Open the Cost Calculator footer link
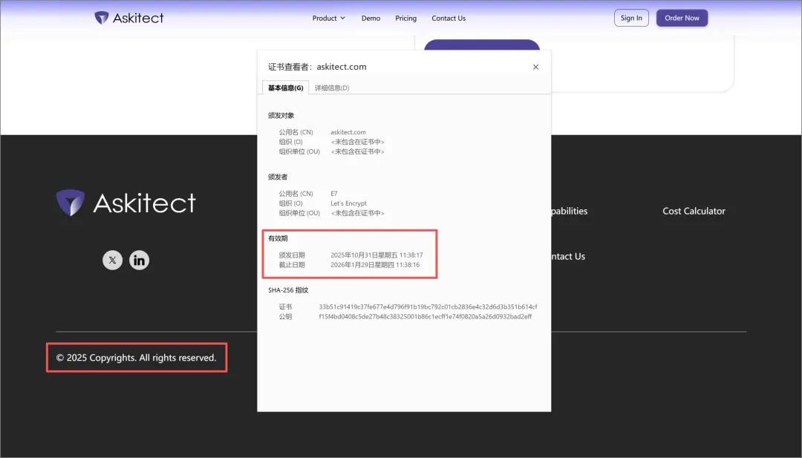The width and height of the screenshot is (802, 458). [694, 211]
